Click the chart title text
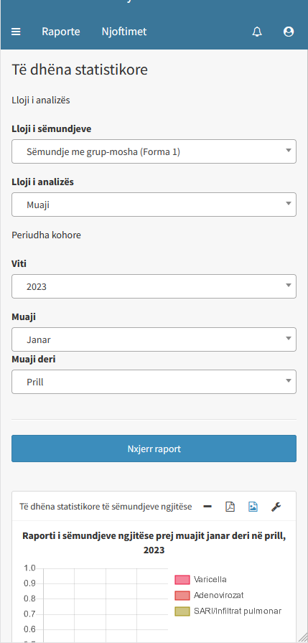The image size is (308, 643). point(154,543)
